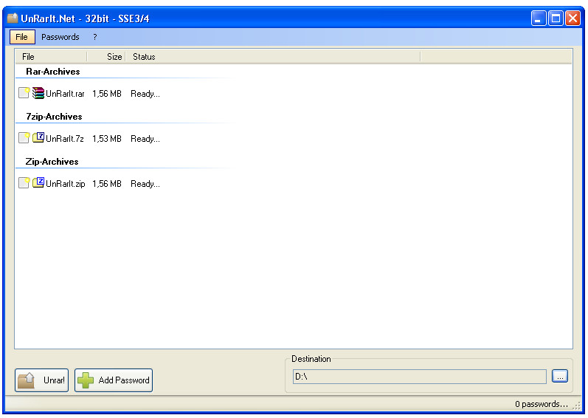Collapse the Rar-Archives group header
Image resolution: width=588 pixels, height=418 pixels.
coord(53,72)
